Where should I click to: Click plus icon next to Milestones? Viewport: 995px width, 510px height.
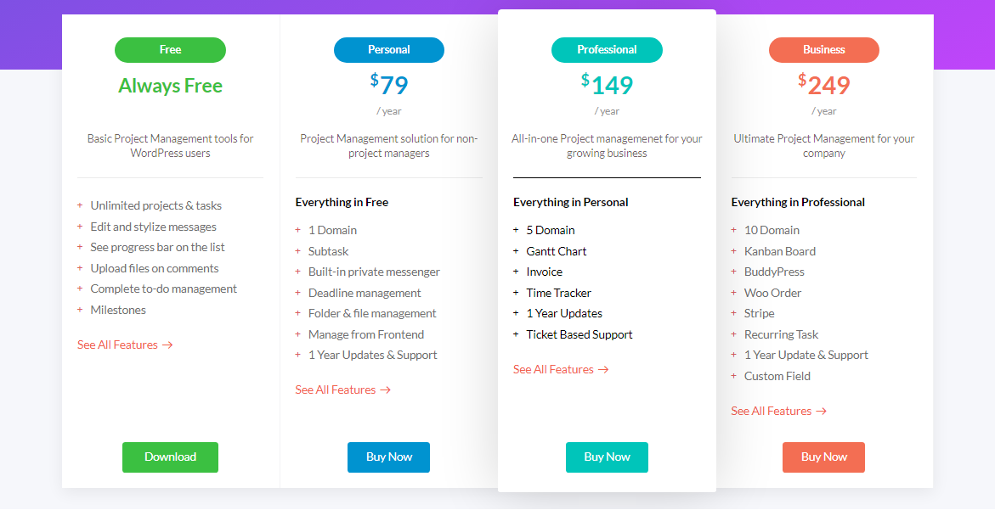(80, 310)
